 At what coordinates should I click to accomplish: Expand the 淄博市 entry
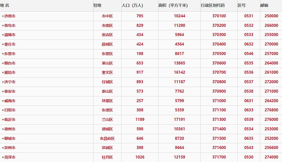[x=8, y=35]
